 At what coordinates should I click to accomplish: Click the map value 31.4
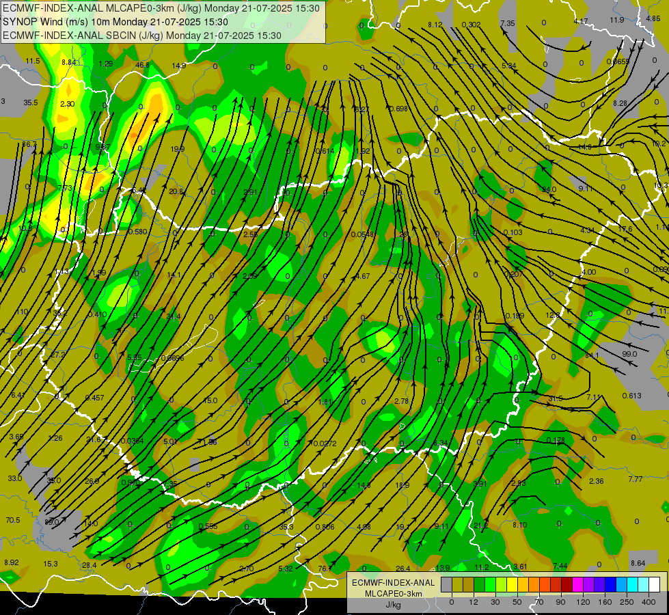pyautogui.click(x=173, y=316)
